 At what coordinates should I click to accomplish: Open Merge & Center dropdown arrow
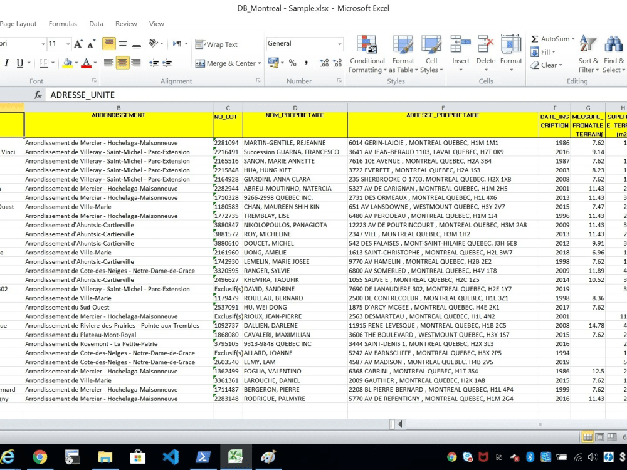click(x=260, y=63)
